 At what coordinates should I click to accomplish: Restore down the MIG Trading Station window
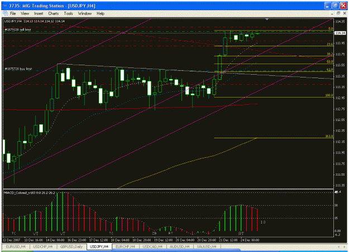tap(336, 6)
